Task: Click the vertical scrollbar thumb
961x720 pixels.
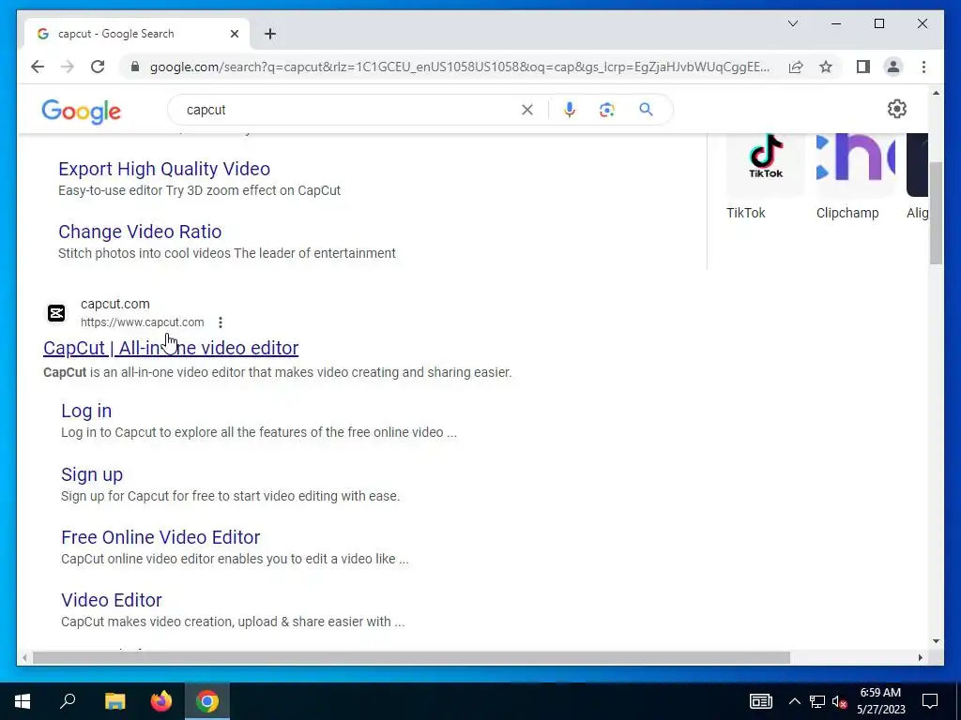Action: (936, 213)
